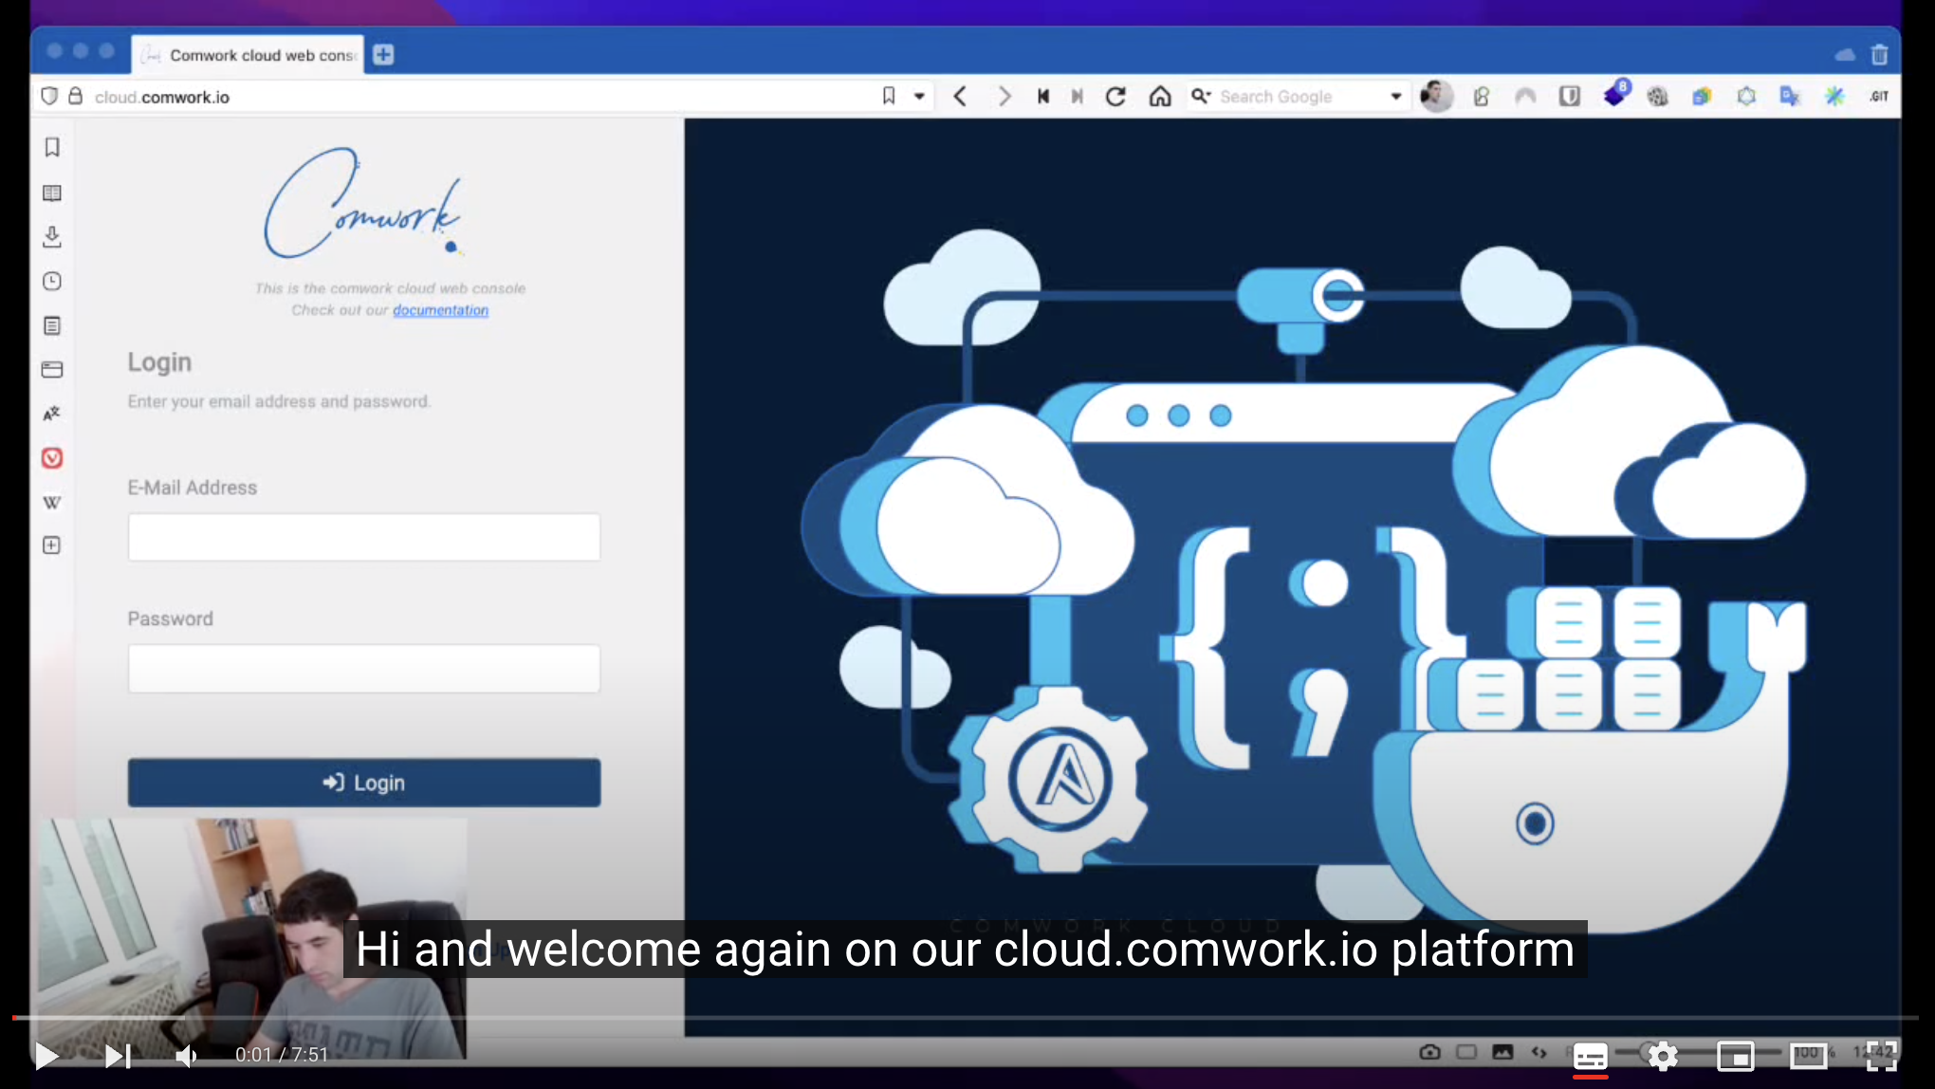The height and width of the screenshot is (1089, 1935).
Task: Skip to the next video
Action: (x=118, y=1055)
